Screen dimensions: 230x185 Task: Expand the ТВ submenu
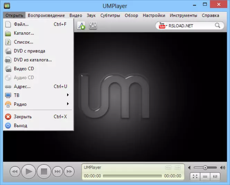[38, 95]
